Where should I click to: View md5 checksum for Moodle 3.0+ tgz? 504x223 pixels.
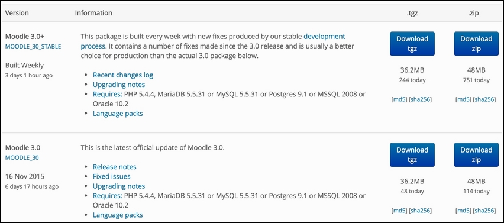[399, 99]
